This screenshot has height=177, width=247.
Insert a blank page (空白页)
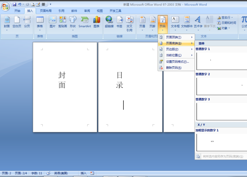(17, 22)
